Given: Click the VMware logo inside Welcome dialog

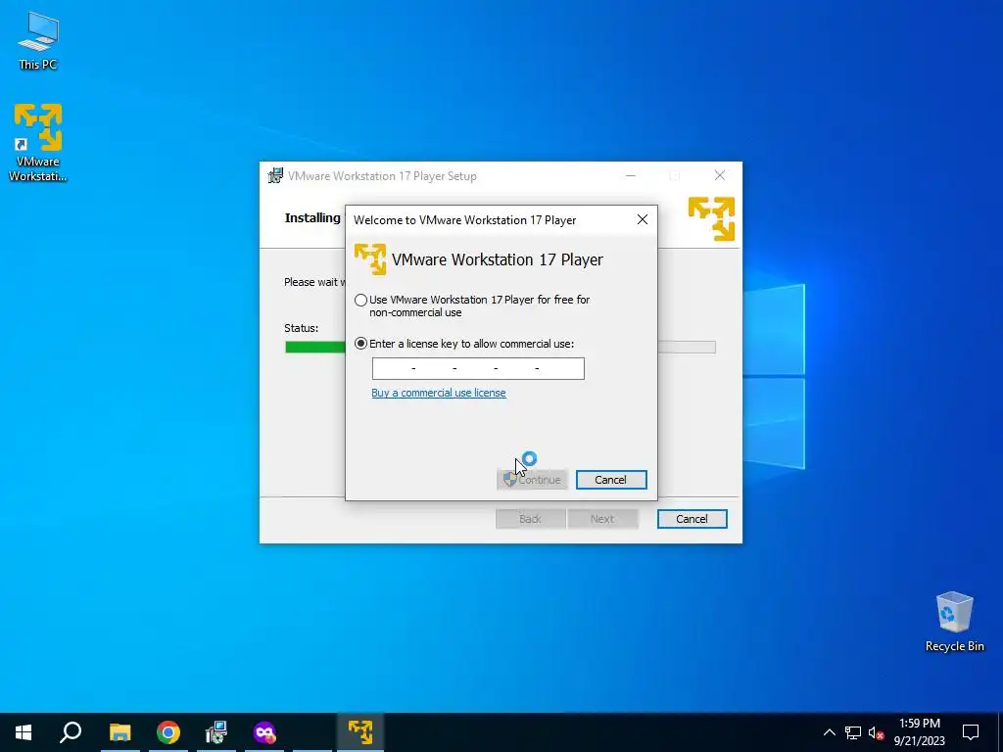Looking at the screenshot, I should coord(370,258).
